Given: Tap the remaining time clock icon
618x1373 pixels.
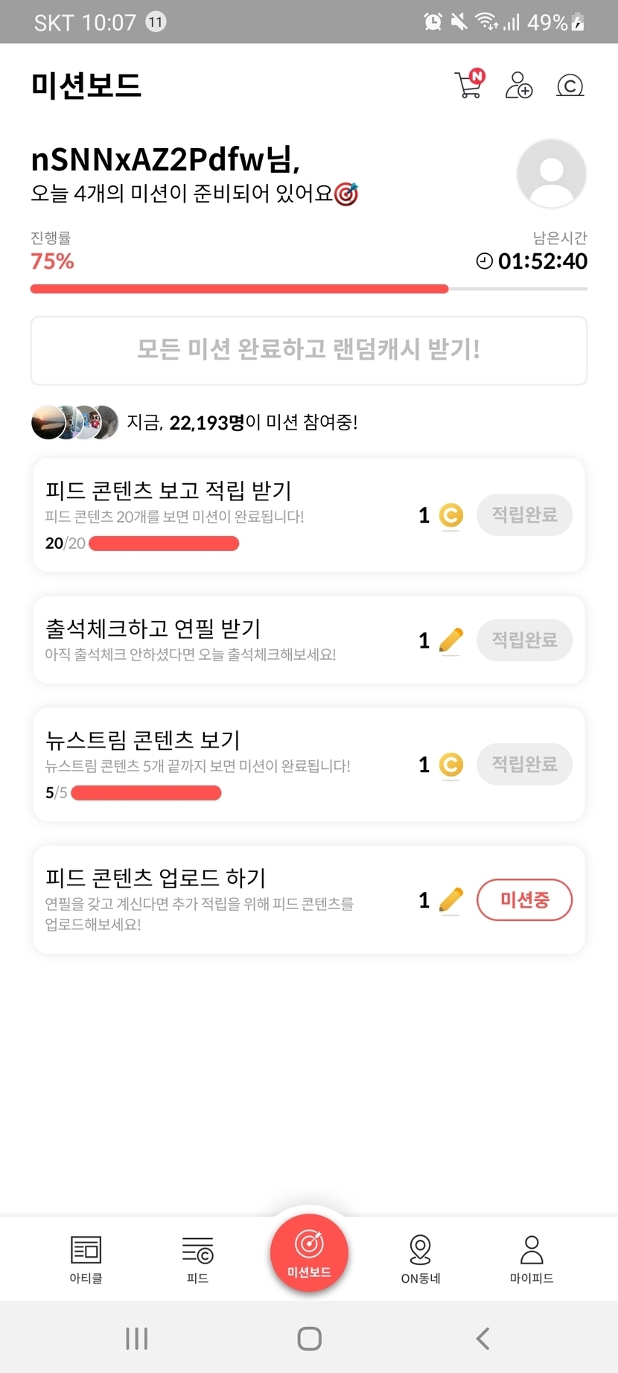Looking at the screenshot, I should (484, 261).
